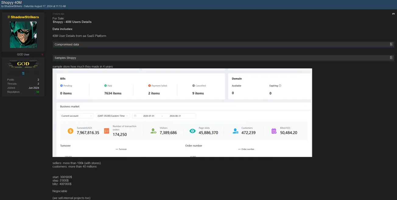Click the help icon beside Expiring
This screenshot has height=200, width=397.
pyautogui.click(x=280, y=86)
